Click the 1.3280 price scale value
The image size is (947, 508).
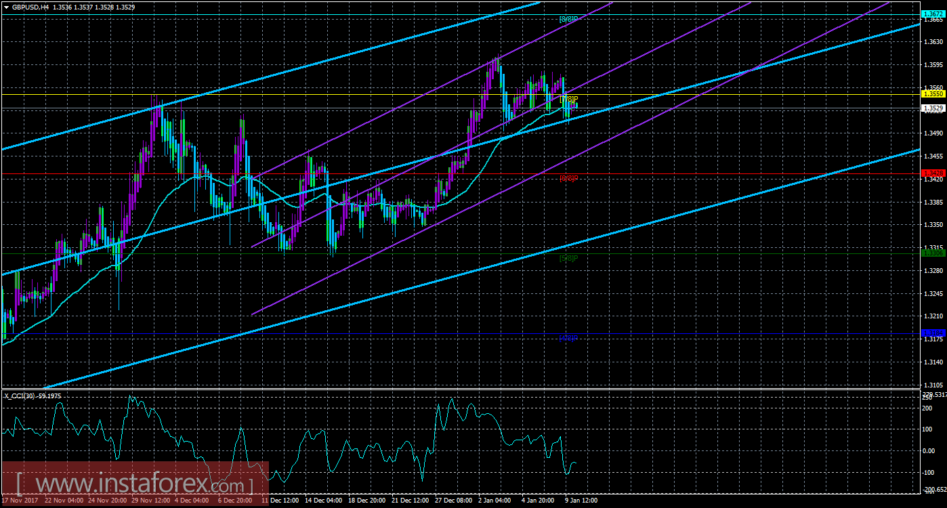pyautogui.click(x=933, y=271)
